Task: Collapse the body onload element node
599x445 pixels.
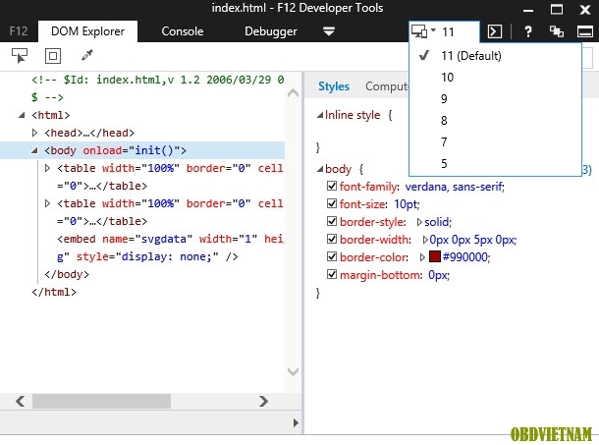Action: coord(35,150)
